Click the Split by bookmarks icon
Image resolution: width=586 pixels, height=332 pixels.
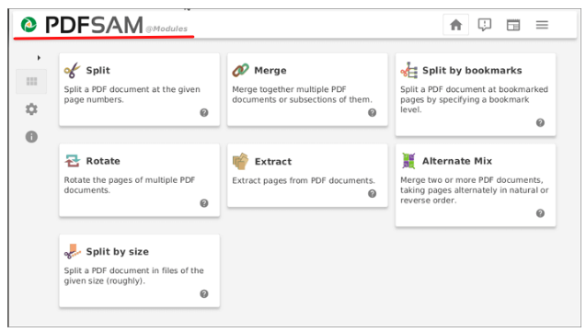408,70
